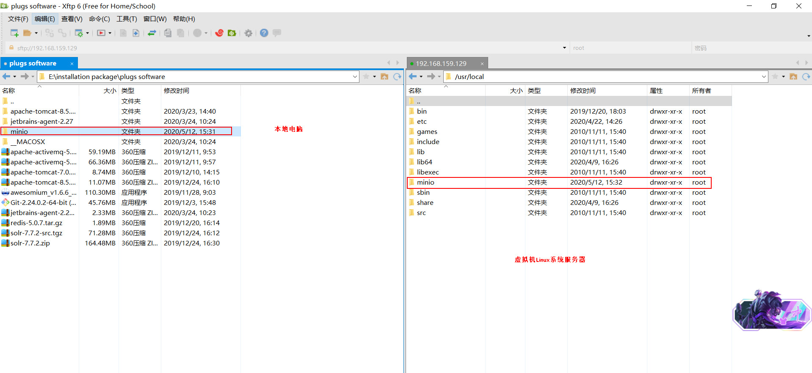Viewport: 812px width, 373px height.
Task: Expand the host address dropdown arrow
Action: pyautogui.click(x=564, y=48)
